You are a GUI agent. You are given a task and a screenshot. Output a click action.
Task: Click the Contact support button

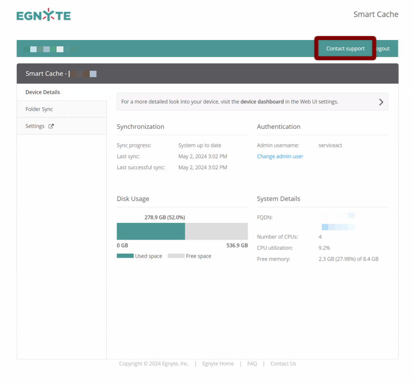tap(345, 48)
